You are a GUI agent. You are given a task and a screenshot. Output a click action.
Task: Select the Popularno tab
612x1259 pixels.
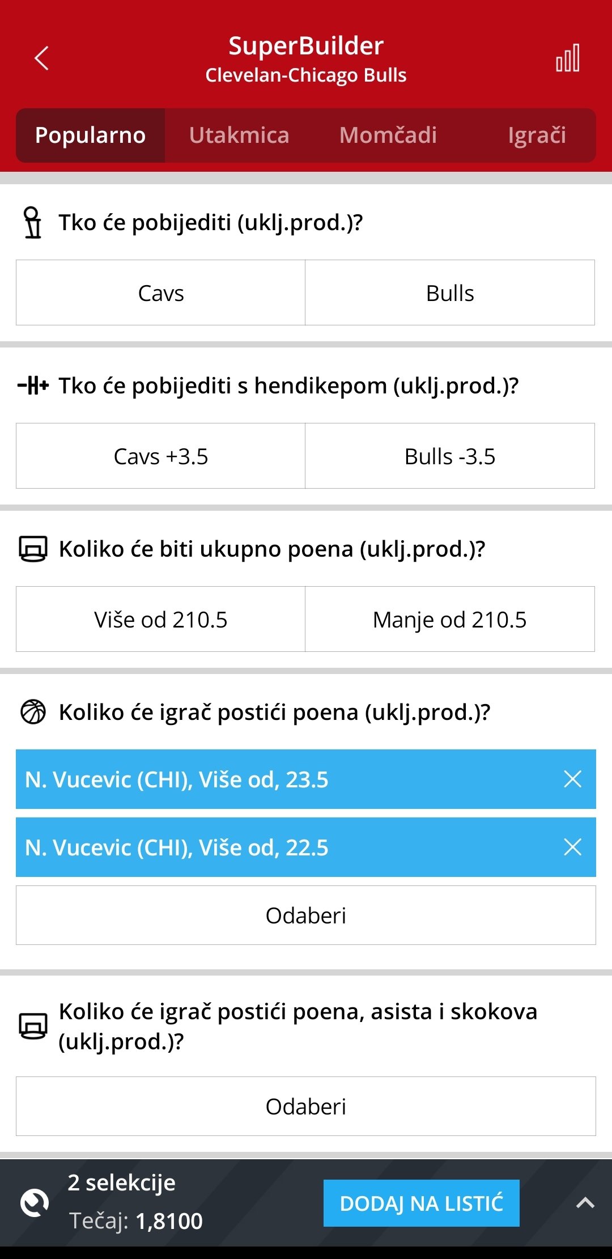pos(91,135)
